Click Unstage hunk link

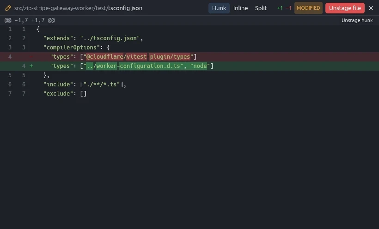357,20
